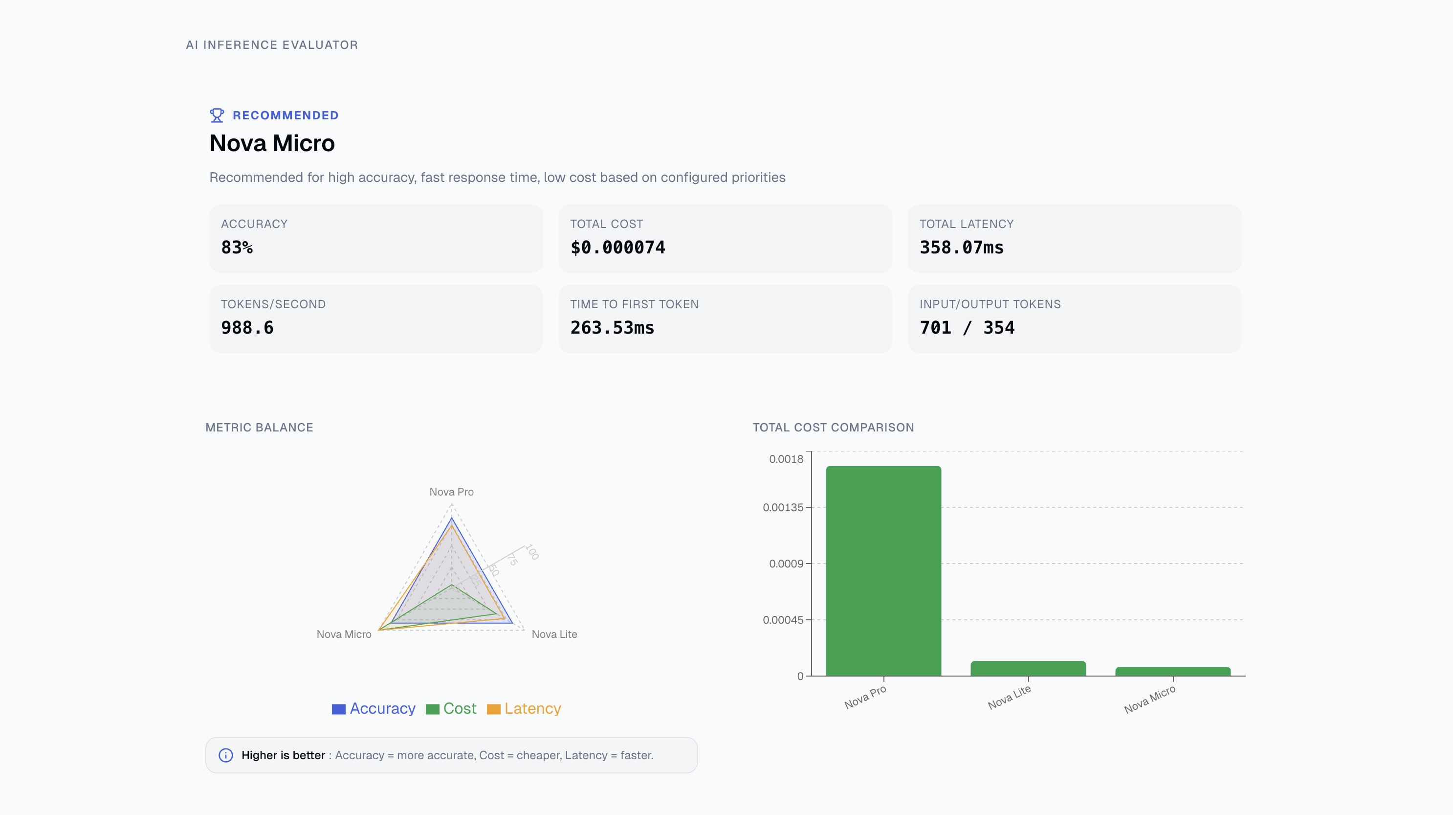
Task: Click the Nova Pro x-axis label
Action: (x=865, y=697)
